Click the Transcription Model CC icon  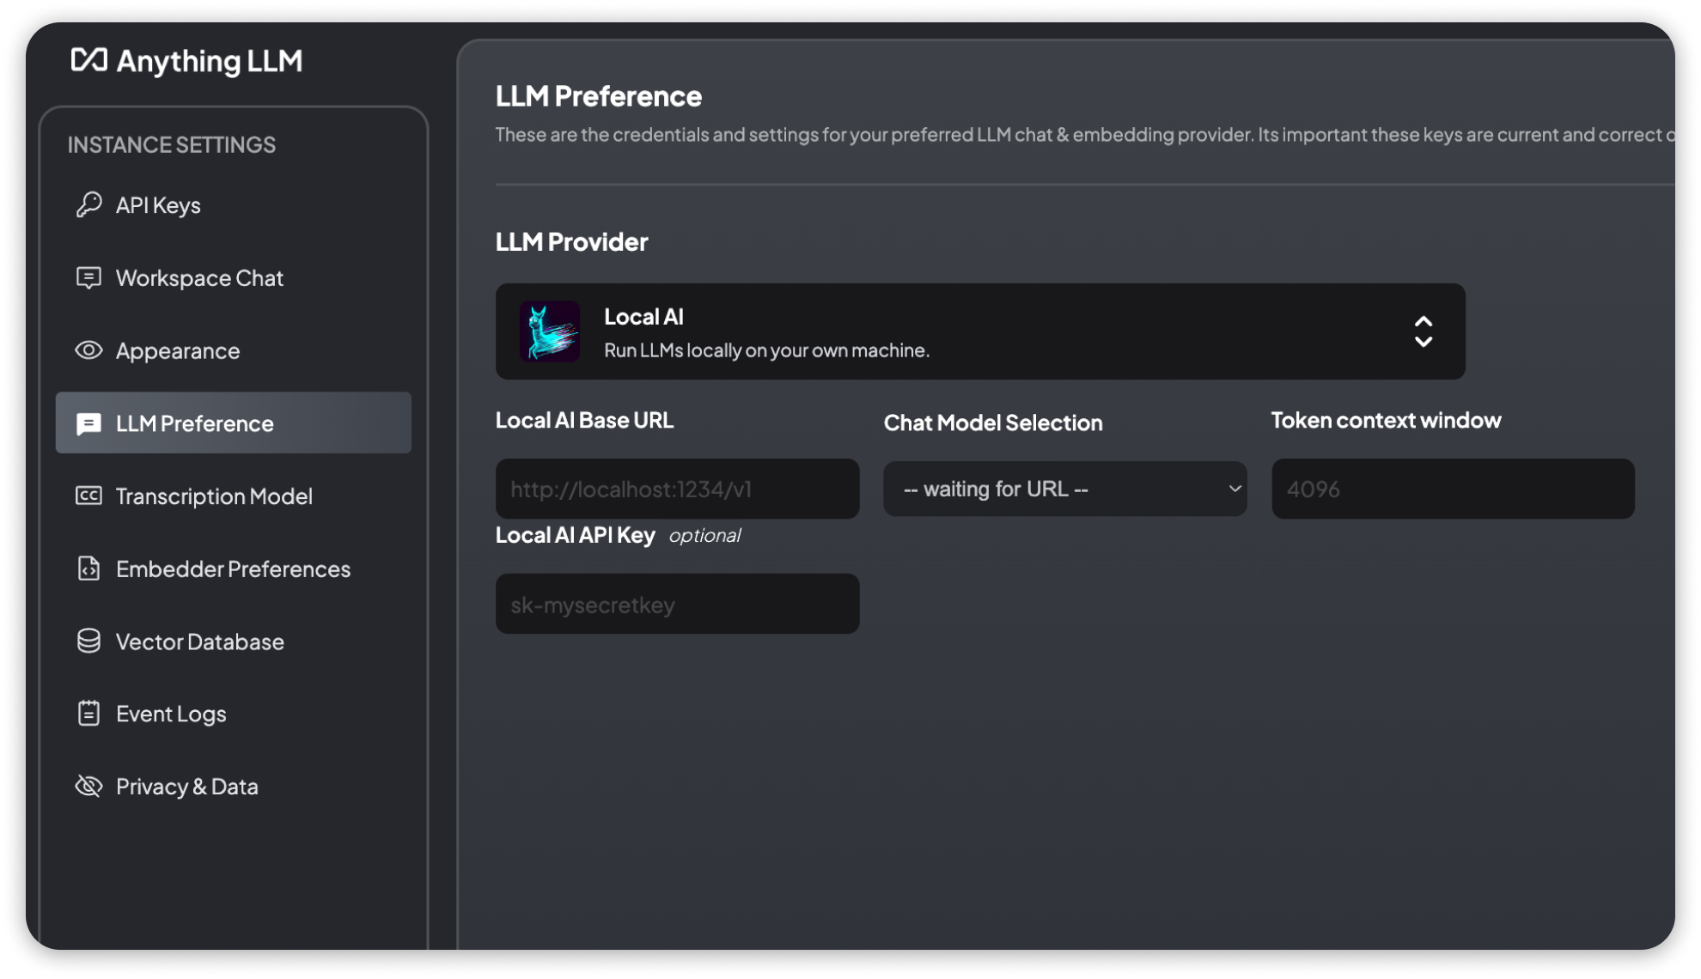pos(88,496)
